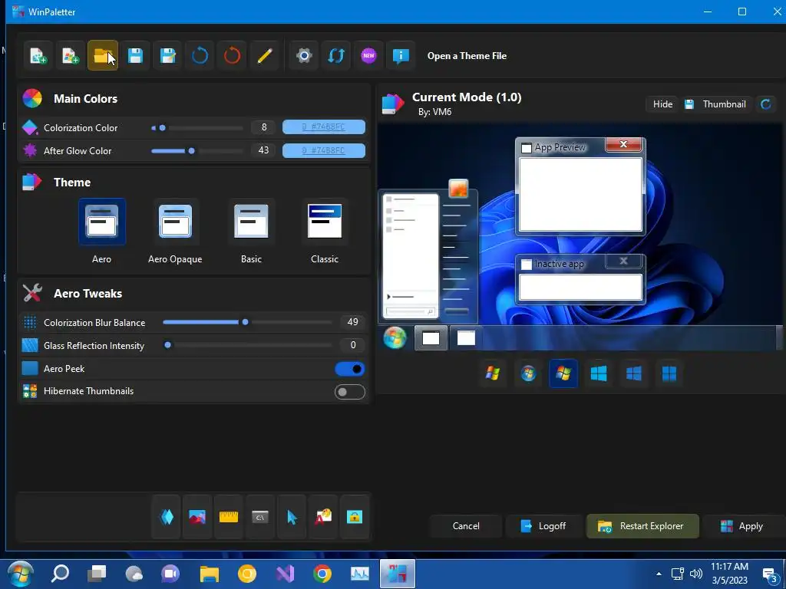Click the start orb in the preview taskbar
Screen dimensions: 786x589
pyautogui.click(x=395, y=337)
